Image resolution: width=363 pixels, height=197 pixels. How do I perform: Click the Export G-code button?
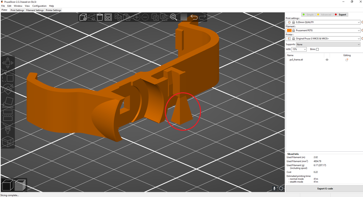click(324, 189)
